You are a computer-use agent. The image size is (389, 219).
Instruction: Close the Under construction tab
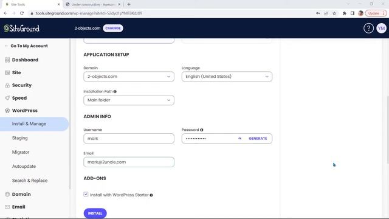(119, 4)
